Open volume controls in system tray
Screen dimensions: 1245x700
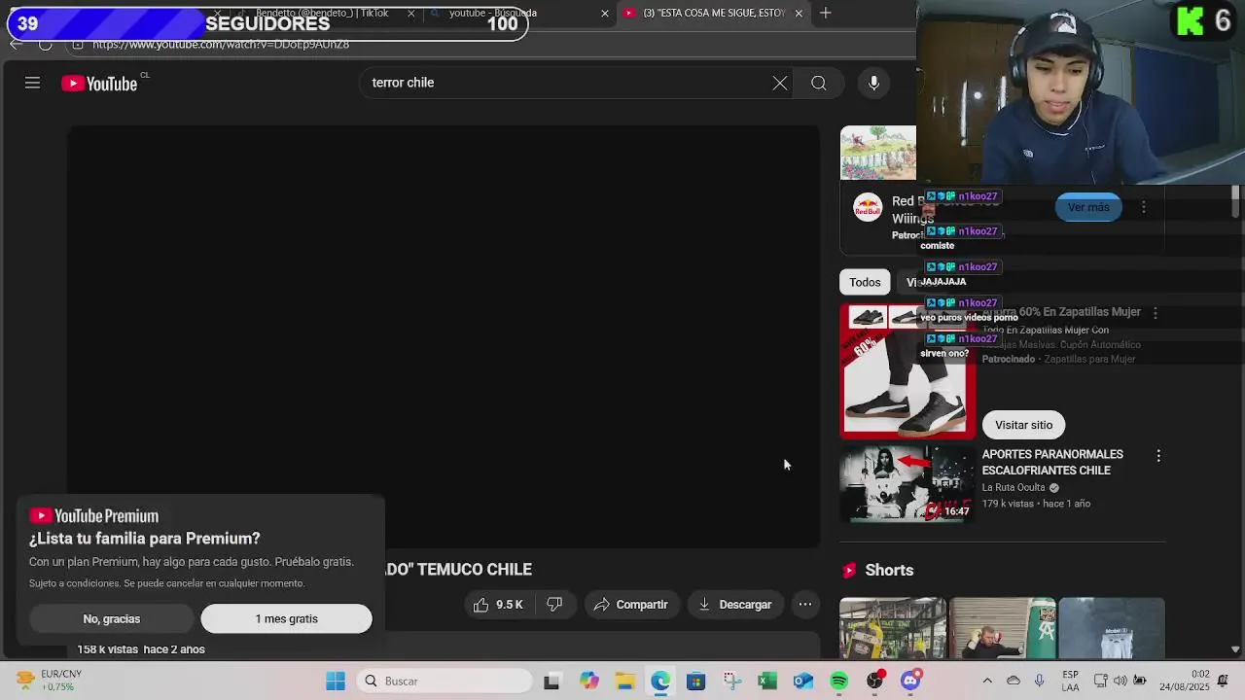point(1120,681)
